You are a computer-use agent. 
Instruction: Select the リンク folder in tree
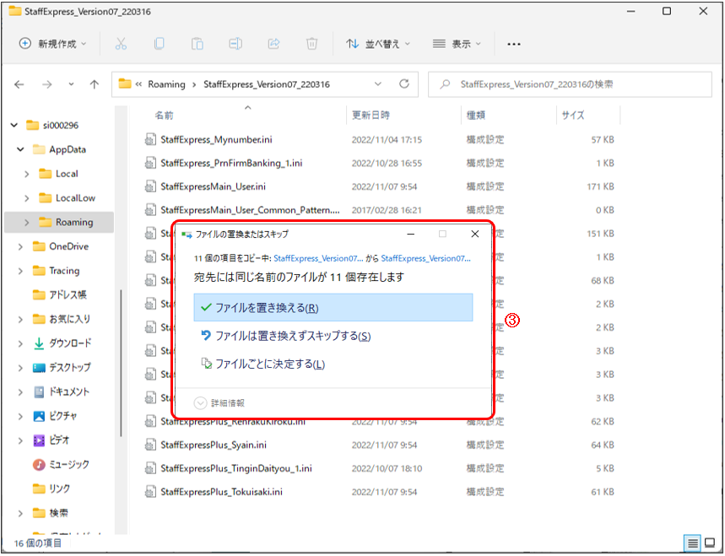(51, 489)
